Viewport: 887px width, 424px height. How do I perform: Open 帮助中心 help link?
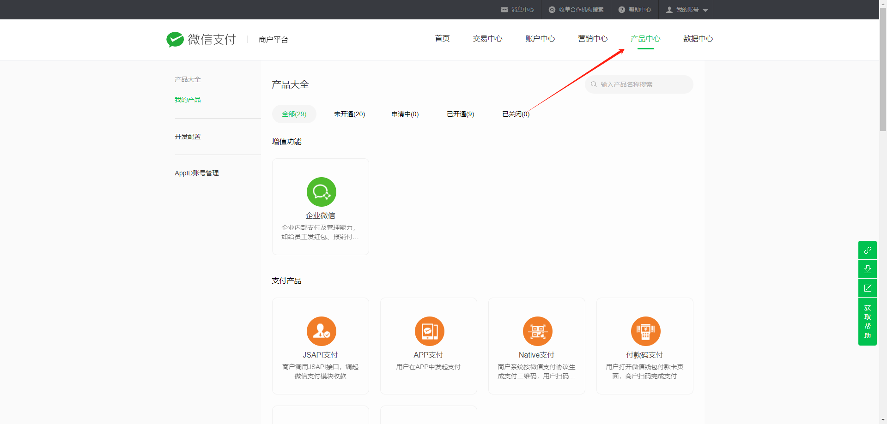pos(635,10)
